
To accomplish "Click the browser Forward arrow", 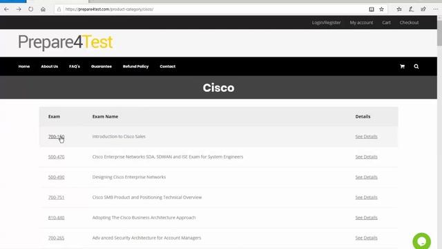I will pos(19,9).
